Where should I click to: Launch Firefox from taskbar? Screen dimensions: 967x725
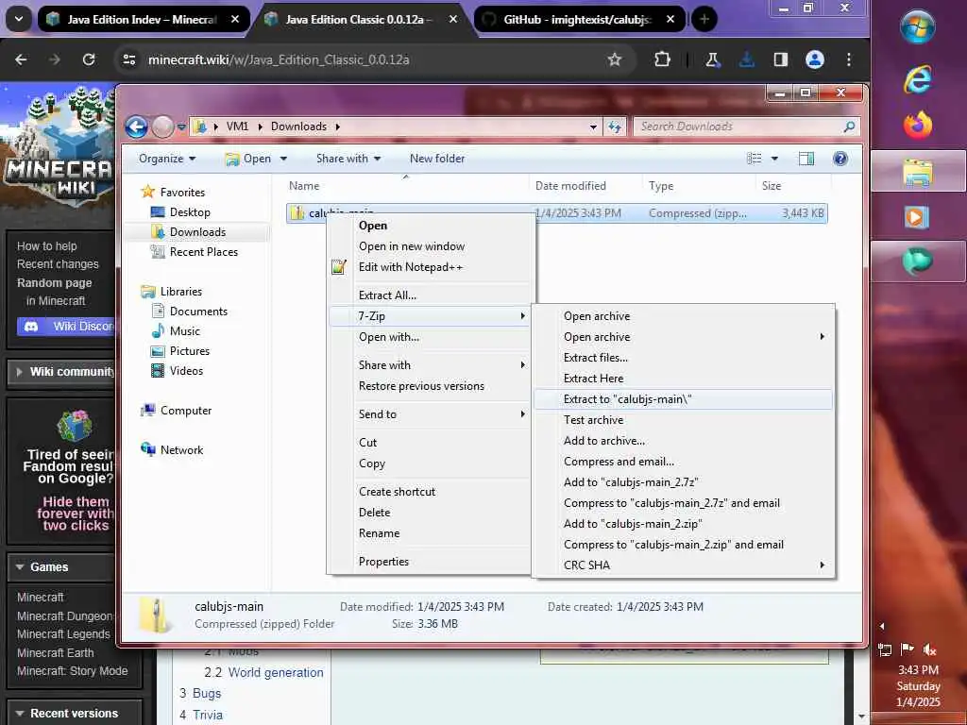(918, 126)
